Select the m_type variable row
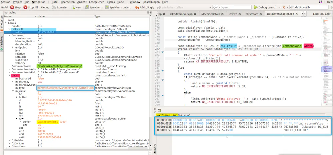This screenshot has height=155, width=333. point(77,88)
